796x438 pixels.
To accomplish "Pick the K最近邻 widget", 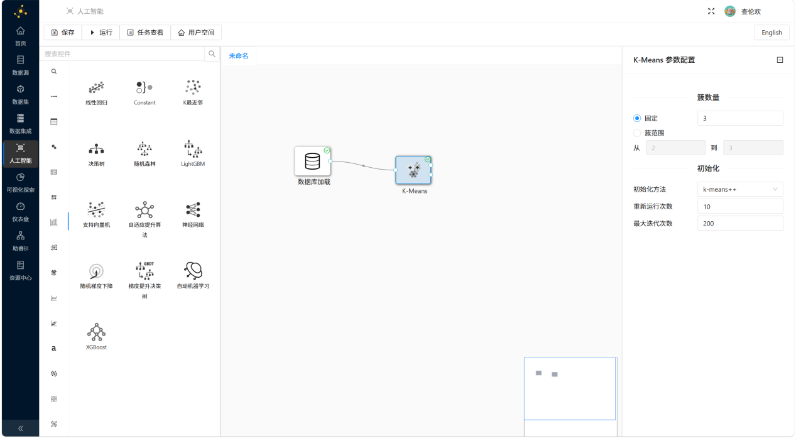I will (x=193, y=92).
